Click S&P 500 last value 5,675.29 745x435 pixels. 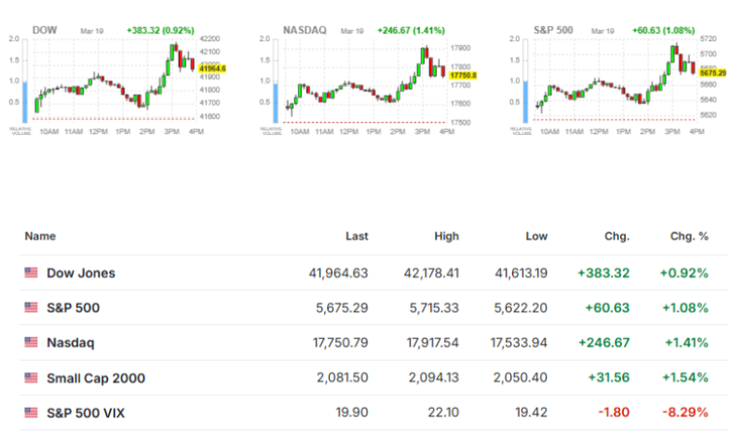342,308
